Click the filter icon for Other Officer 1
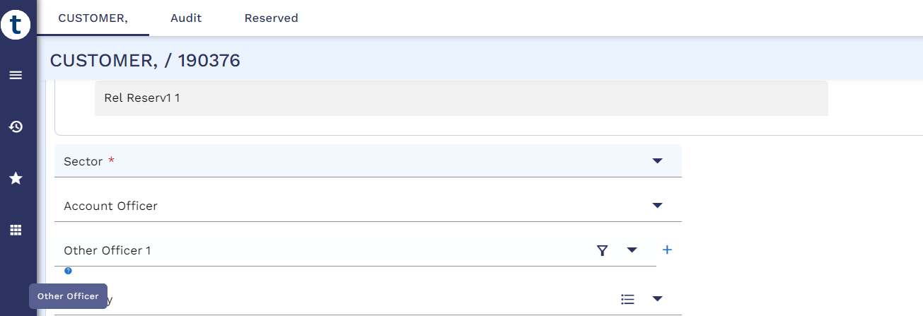 tap(602, 250)
